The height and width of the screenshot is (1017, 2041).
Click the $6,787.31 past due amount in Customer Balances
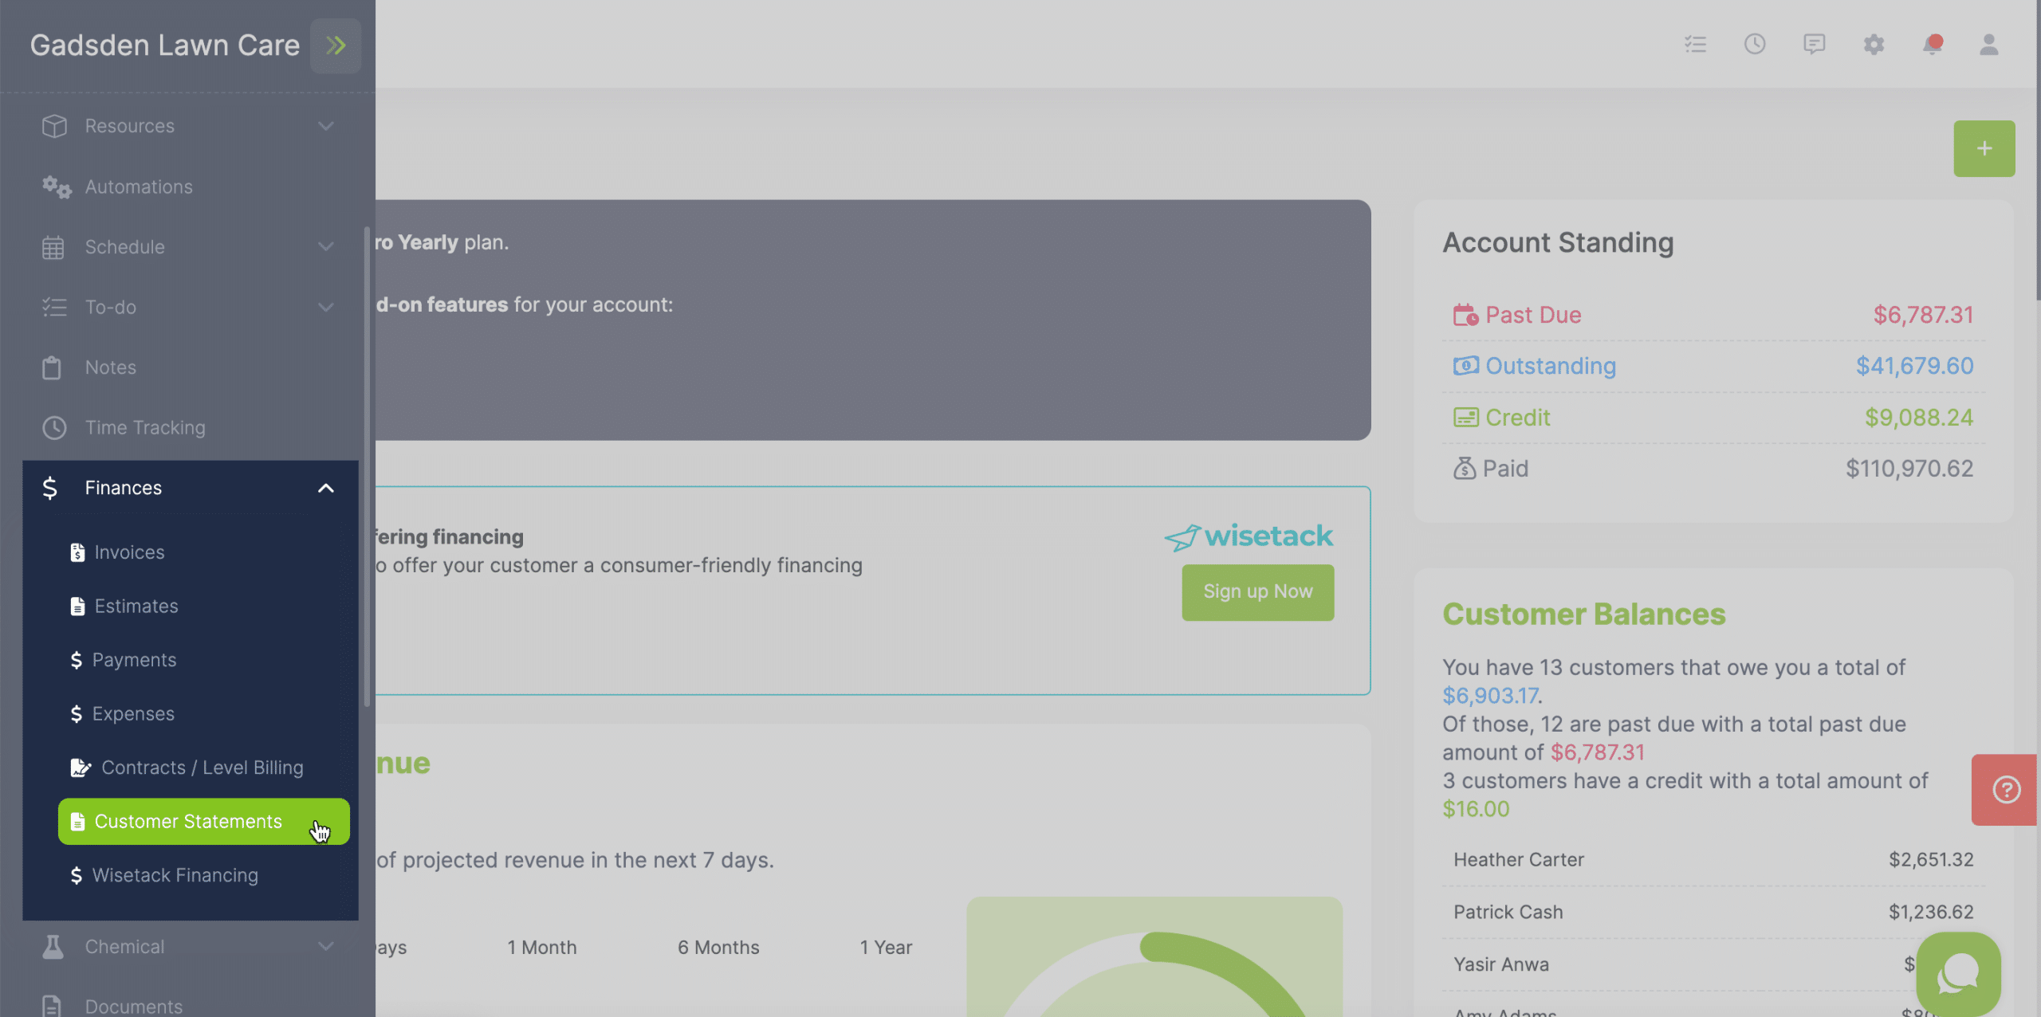coord(1598,752)
